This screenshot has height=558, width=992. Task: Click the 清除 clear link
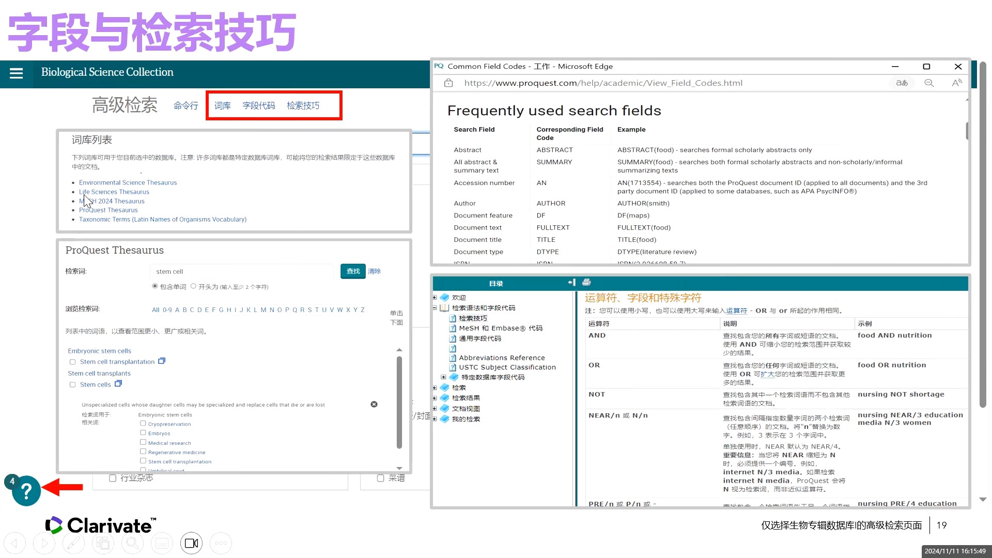pos(374,271)
